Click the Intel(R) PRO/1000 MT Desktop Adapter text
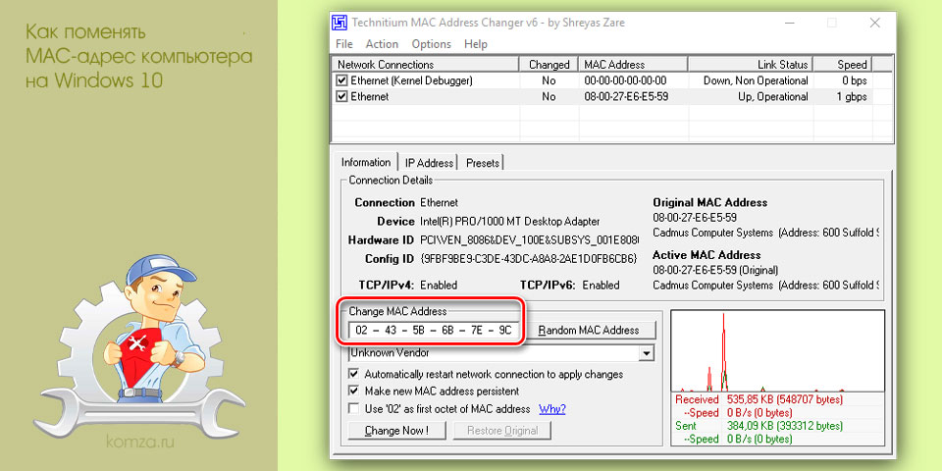Image resolution: width=942 pixels, height=471 pixels. [x=509, y=222]
